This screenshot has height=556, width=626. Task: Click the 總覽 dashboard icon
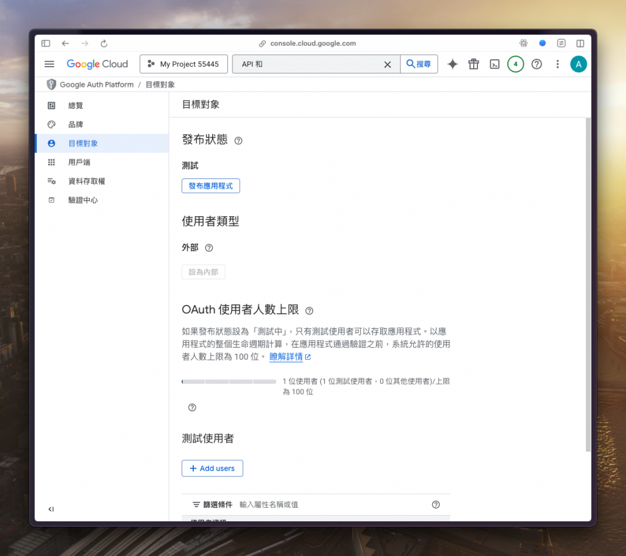[51, 105]
